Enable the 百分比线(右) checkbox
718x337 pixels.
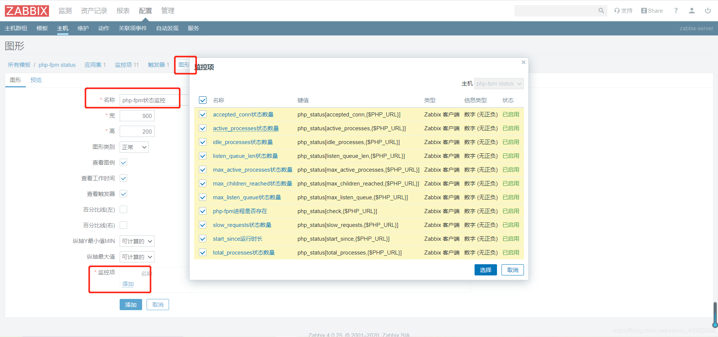tap(123, 225)
